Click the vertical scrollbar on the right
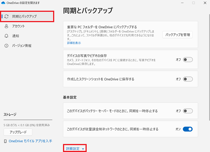The image size is (210, 152). click(x=209, y=67)
